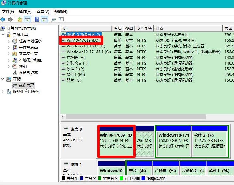The width and height of the screenshot is (234, 185).
Task: Click the Task Scheduler clock icon
Action: 15,41
